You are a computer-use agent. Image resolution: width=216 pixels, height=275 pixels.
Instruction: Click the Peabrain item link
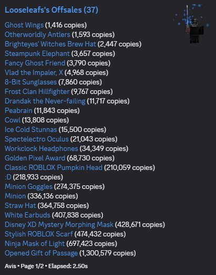pyautogui.click(x=18, y=111)
